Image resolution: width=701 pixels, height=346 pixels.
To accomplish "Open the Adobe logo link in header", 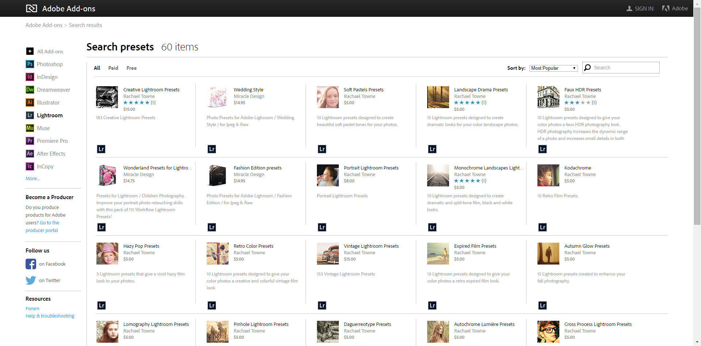I will [675, 8].
